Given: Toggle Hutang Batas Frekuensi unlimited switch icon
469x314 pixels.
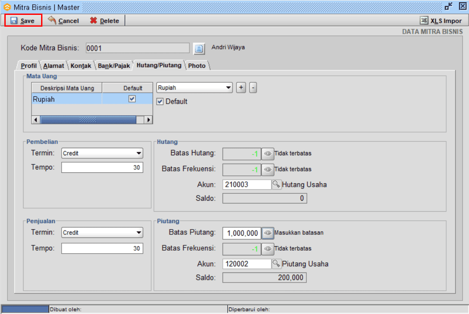Looking at the screenshot, I should 268,170.
